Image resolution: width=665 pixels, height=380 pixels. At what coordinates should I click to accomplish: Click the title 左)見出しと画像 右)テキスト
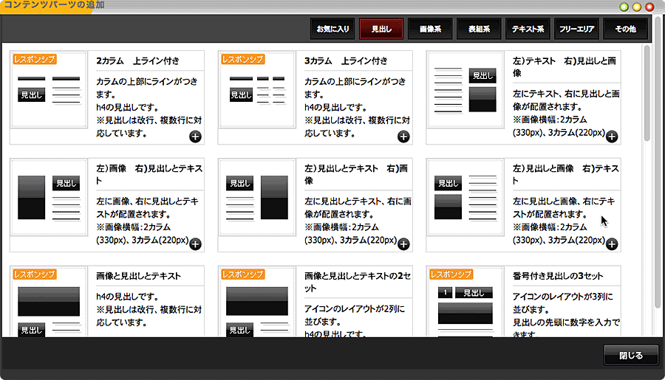click(566, 175)
